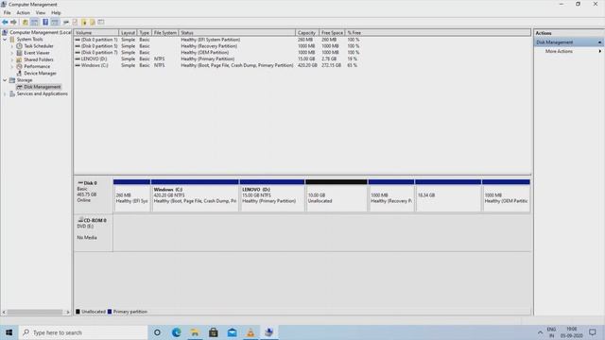
Task: Select the LENOVO (D:) volume row
Action: click(x=218, y=59)
